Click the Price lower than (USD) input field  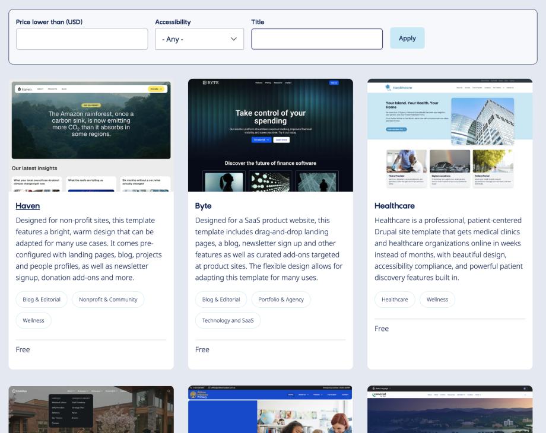[x=82, y=39]
